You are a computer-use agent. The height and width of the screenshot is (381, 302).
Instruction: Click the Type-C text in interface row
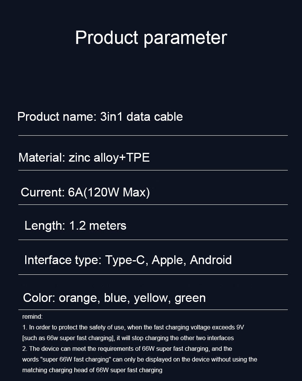click(x=125, y=260)
